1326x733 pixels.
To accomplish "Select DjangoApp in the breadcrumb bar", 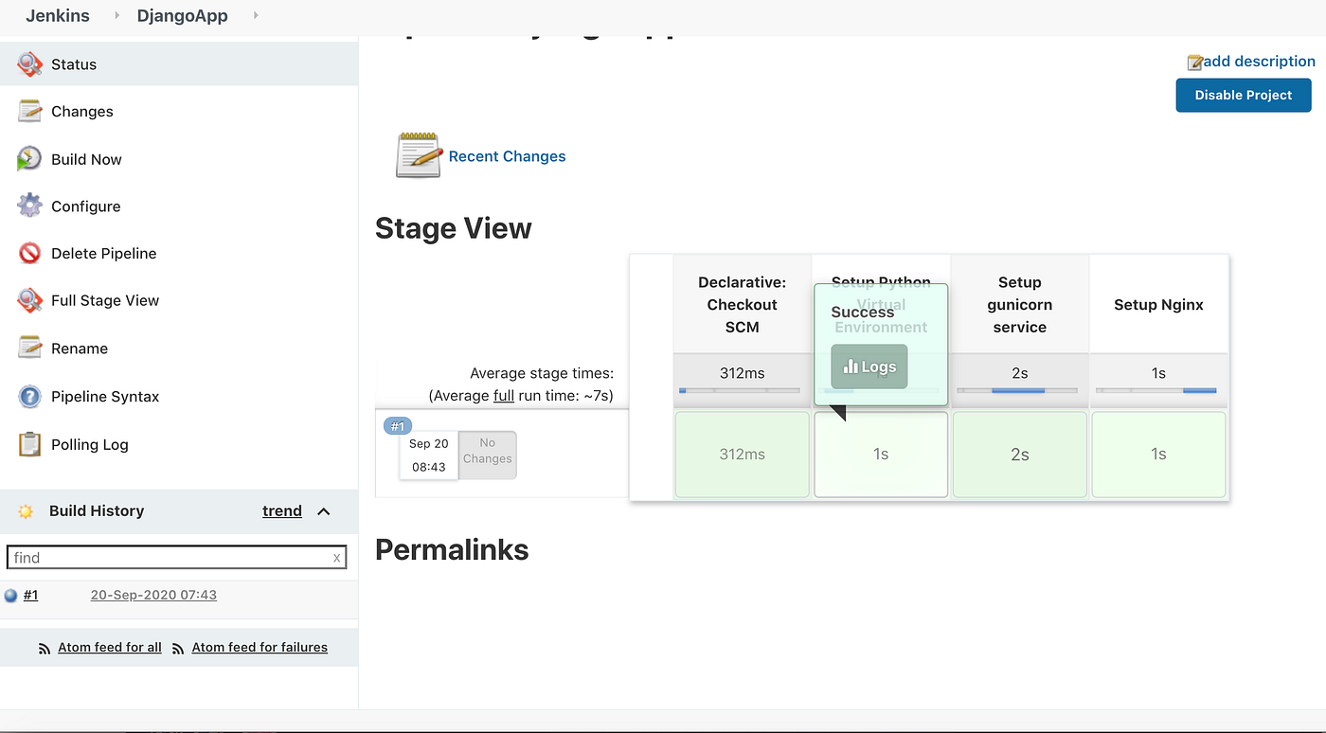I will click(x=182, y=15).
